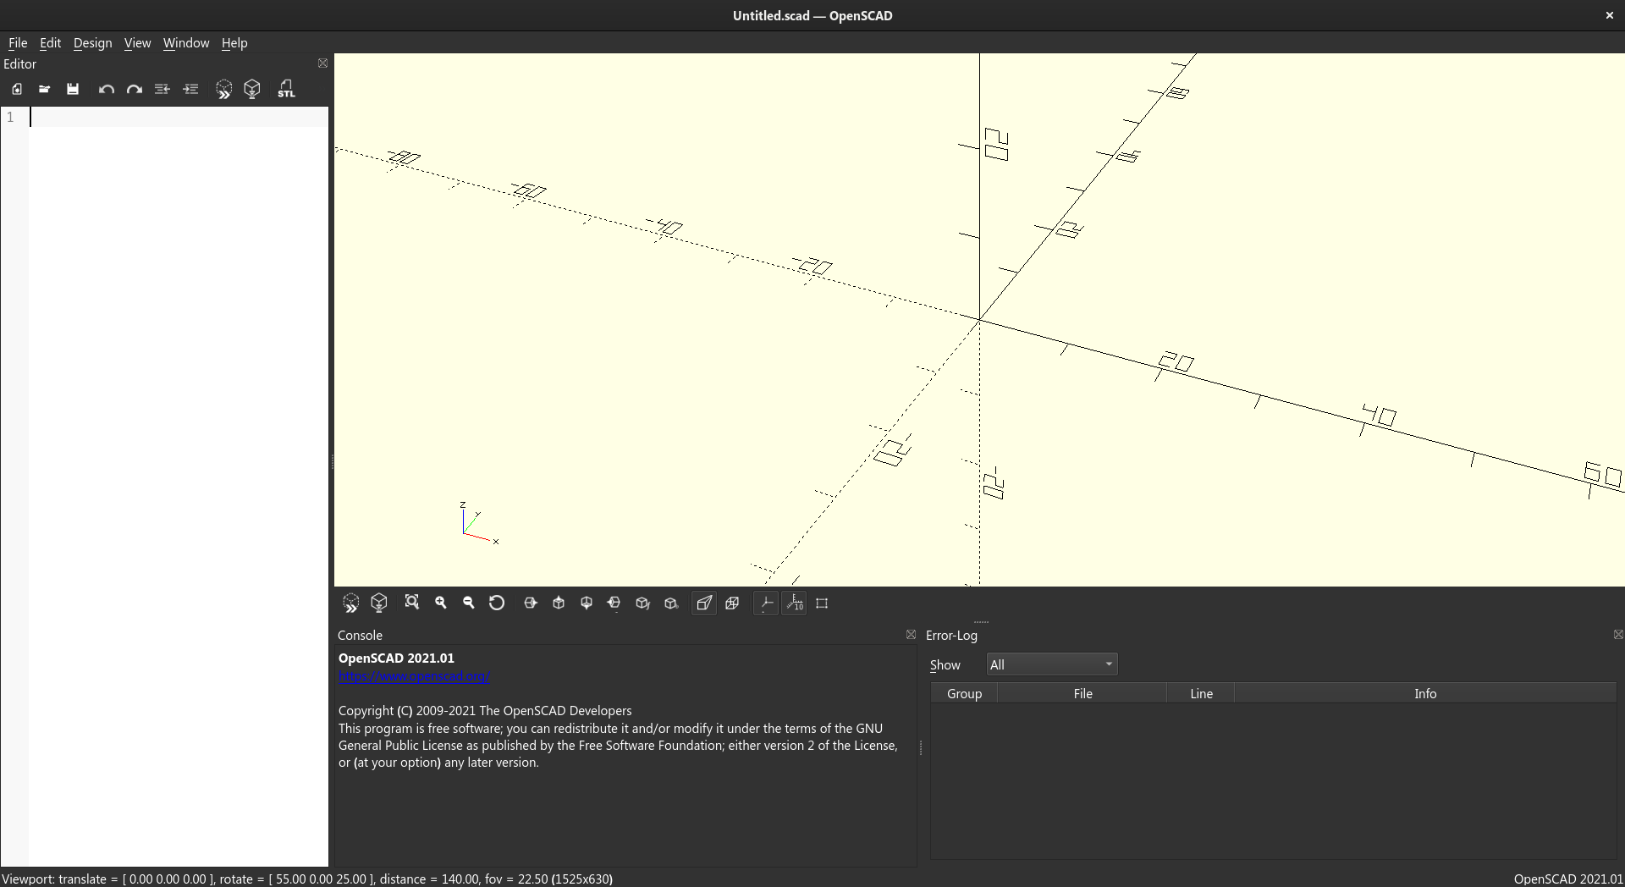Toggle perspective projection mode

[704, 603]
